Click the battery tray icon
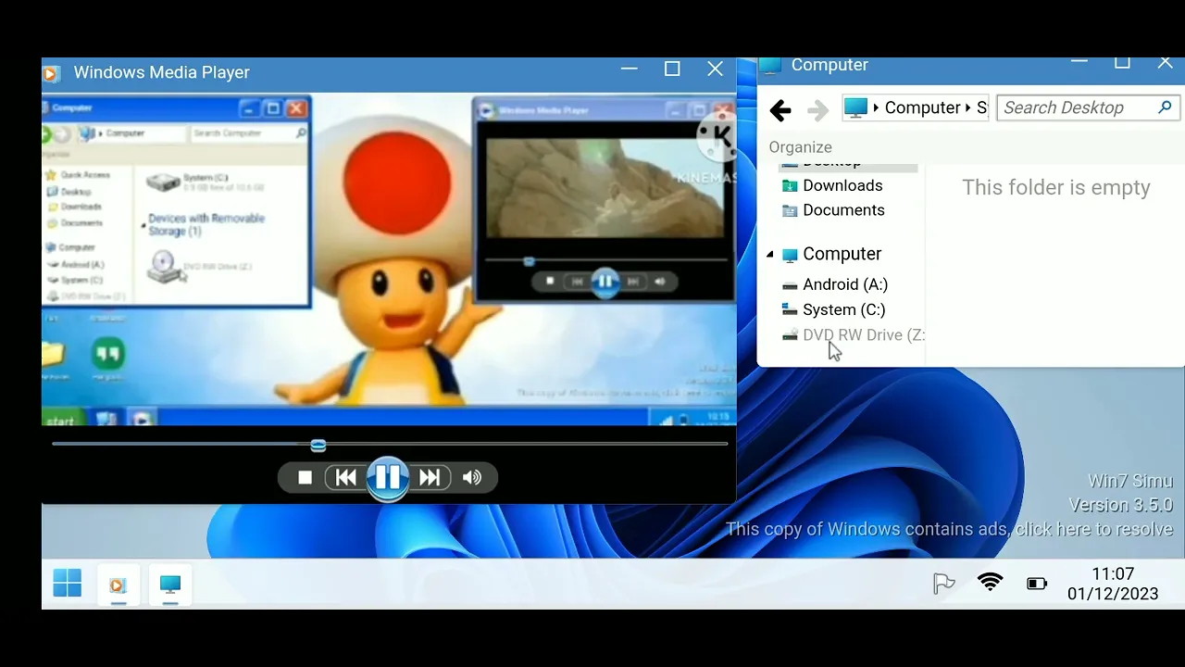Screen dimensions: 1185x667 pos(1037,584)
